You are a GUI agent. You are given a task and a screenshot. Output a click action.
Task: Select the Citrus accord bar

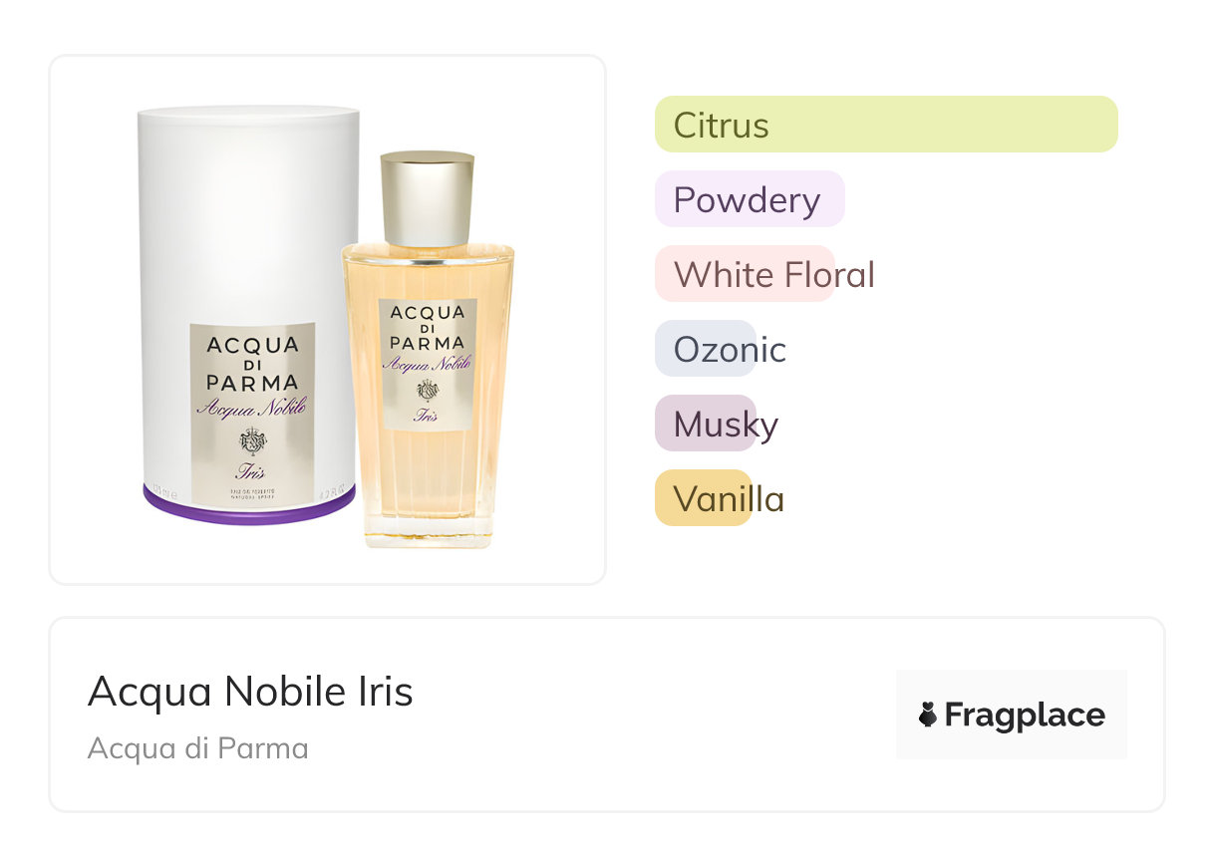885,125
